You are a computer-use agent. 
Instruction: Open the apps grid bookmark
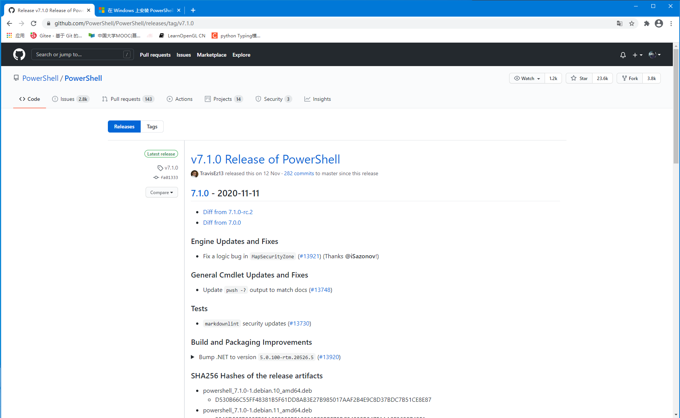(15, 35)
